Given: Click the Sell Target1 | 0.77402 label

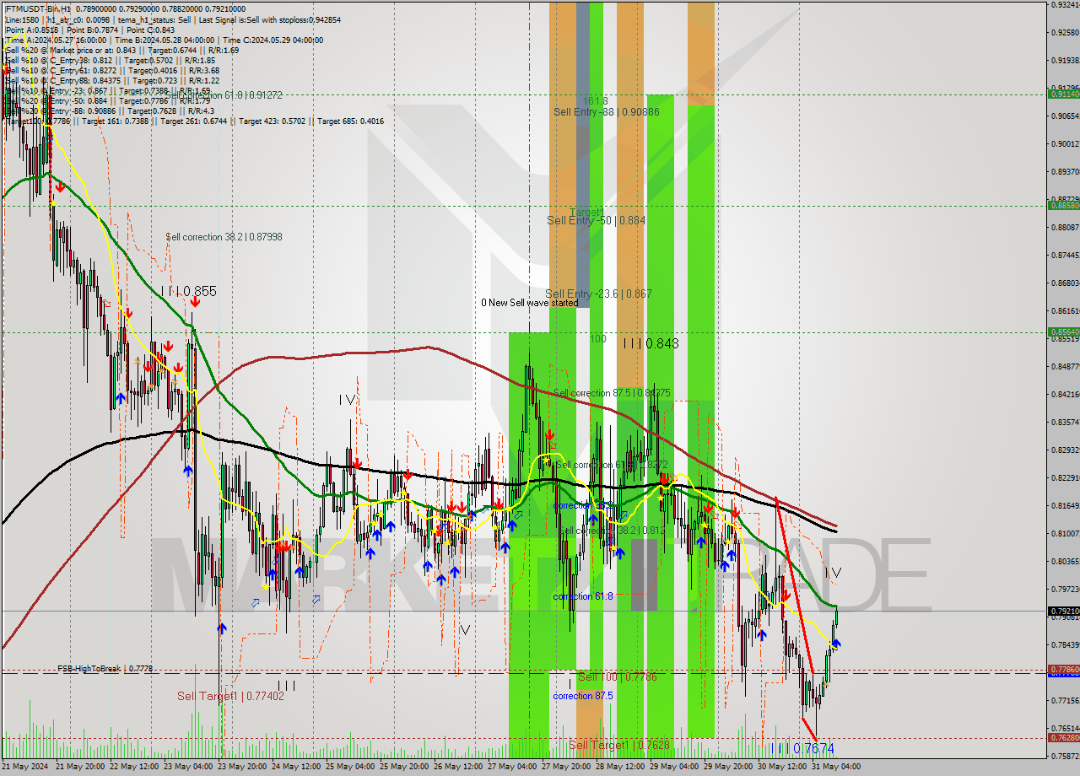Looking at the screenshot, I should click(230, 696).
